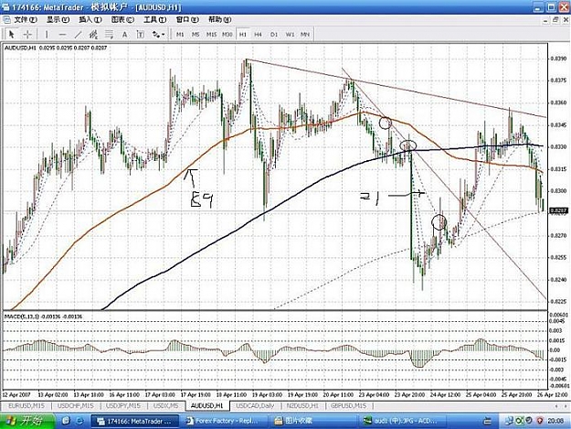Screen dimensions: 571x429
Task: Click chart tabs scroll-left arrow
Action: tap(555, 405)
